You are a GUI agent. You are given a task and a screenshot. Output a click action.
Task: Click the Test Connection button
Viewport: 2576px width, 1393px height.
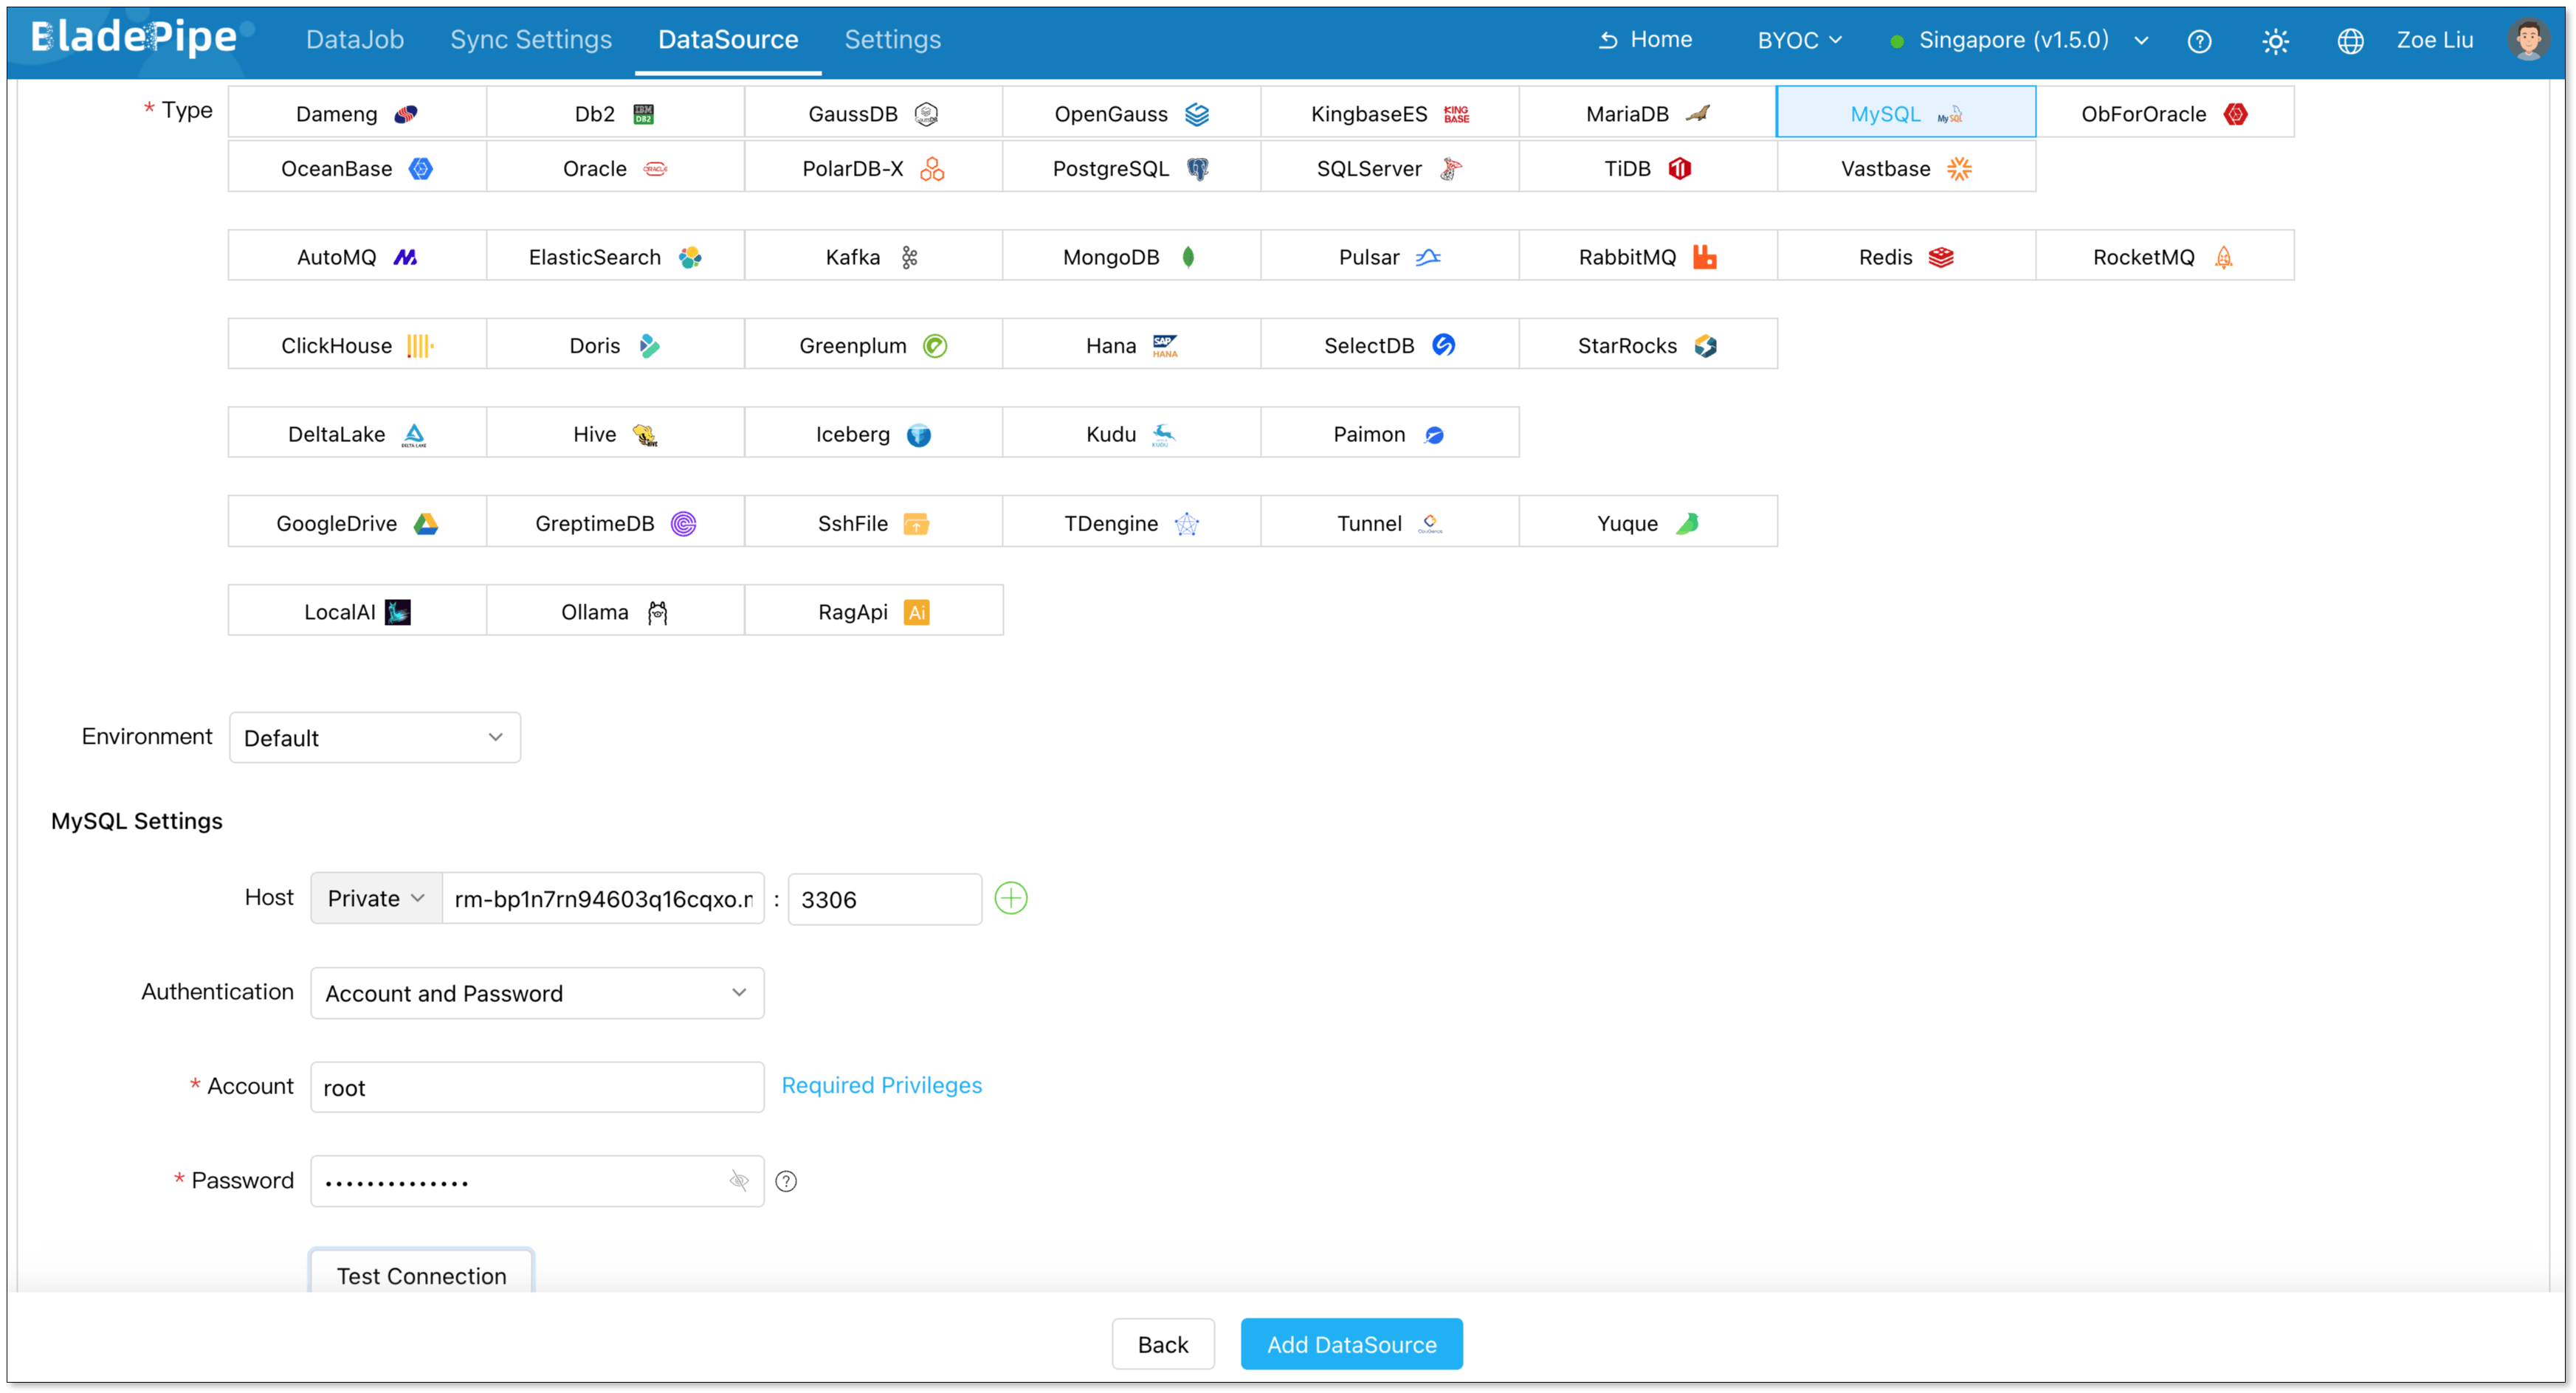point(420,1276)
